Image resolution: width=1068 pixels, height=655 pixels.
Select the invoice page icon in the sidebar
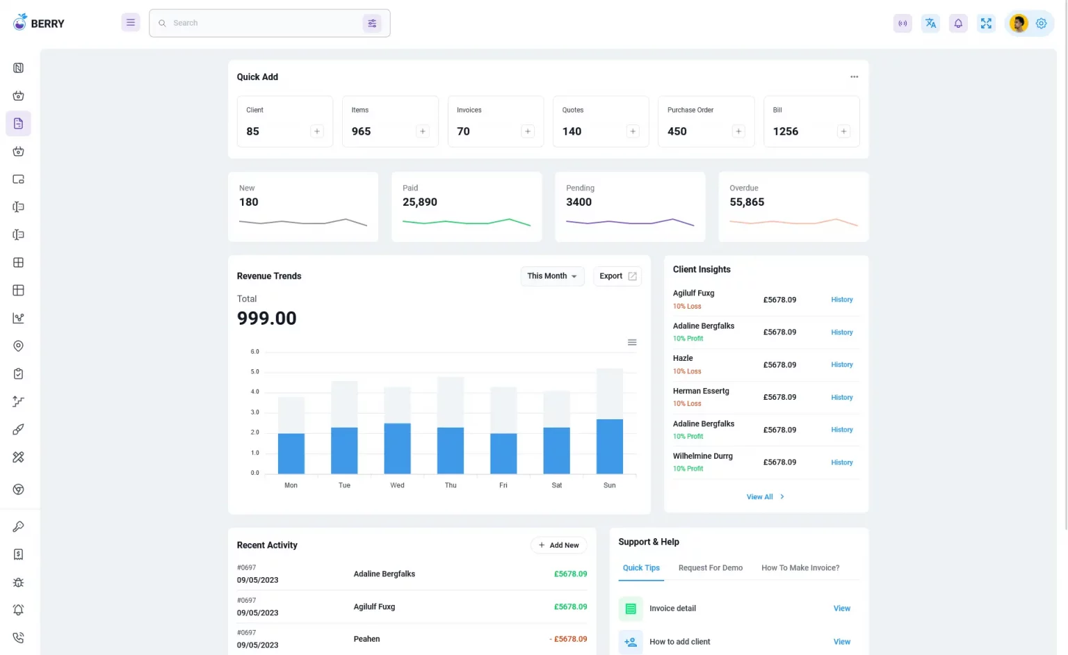tap(18, 123)
